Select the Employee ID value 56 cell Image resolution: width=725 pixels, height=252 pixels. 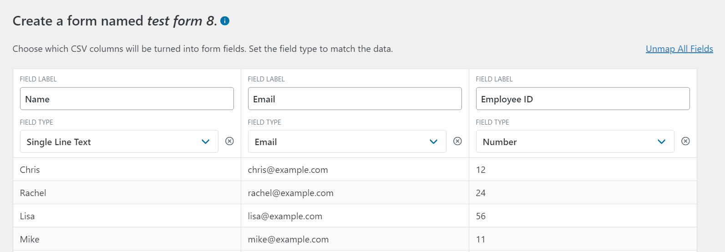(481, 216)
